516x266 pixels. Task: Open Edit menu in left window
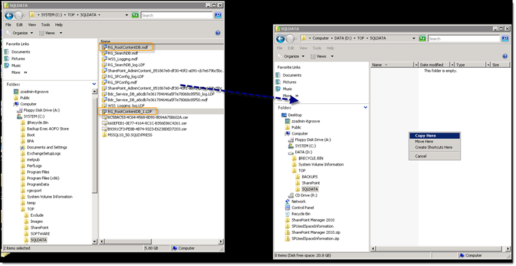pyautogui.click(x=20, y=25)
